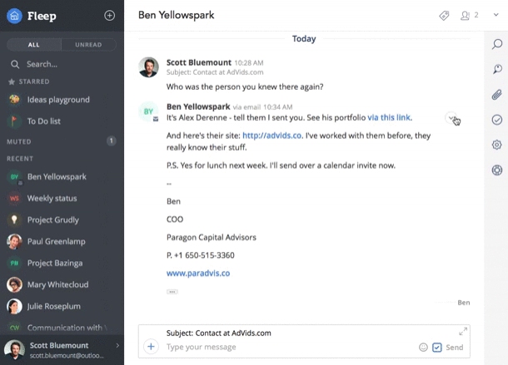508x365 pixels.
Task: Switch to the ALL conversations filter
Action: (x=34, y=44)
